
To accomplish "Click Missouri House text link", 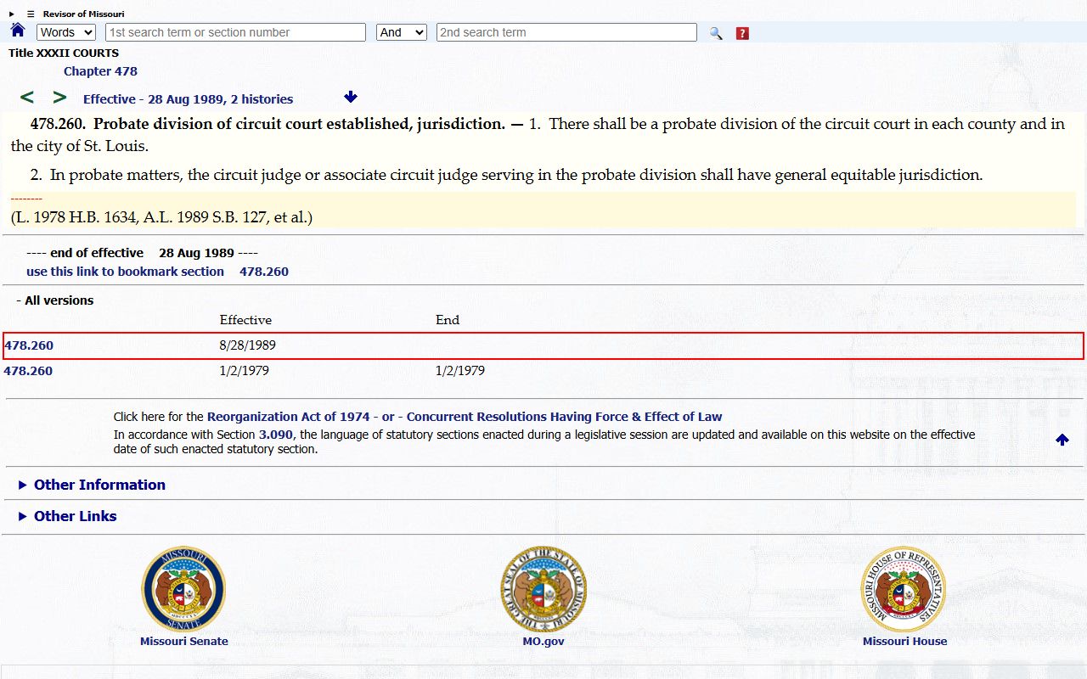I will click(x=905, y=642).
